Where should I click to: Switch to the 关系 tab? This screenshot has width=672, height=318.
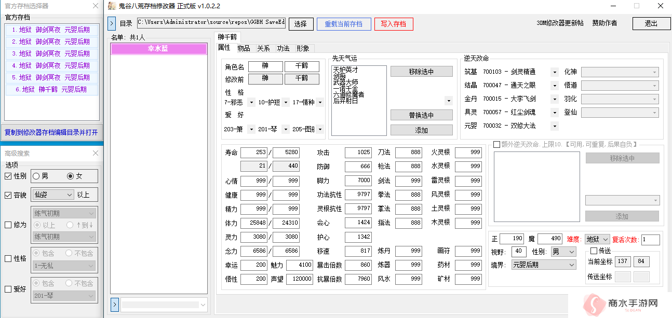[263, 48]
